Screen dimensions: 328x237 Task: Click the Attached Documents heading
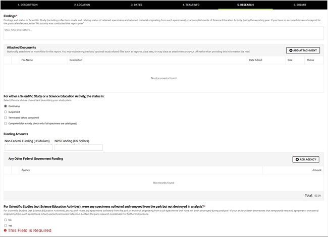click(x=21, y=47)
